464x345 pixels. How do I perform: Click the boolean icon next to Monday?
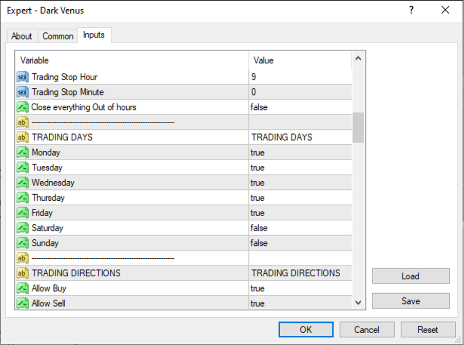point(23,152)
